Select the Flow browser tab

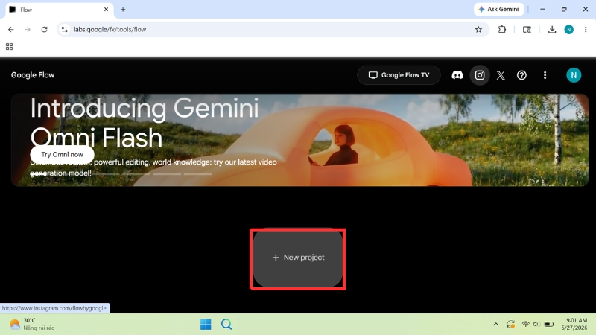click(59, 10)
